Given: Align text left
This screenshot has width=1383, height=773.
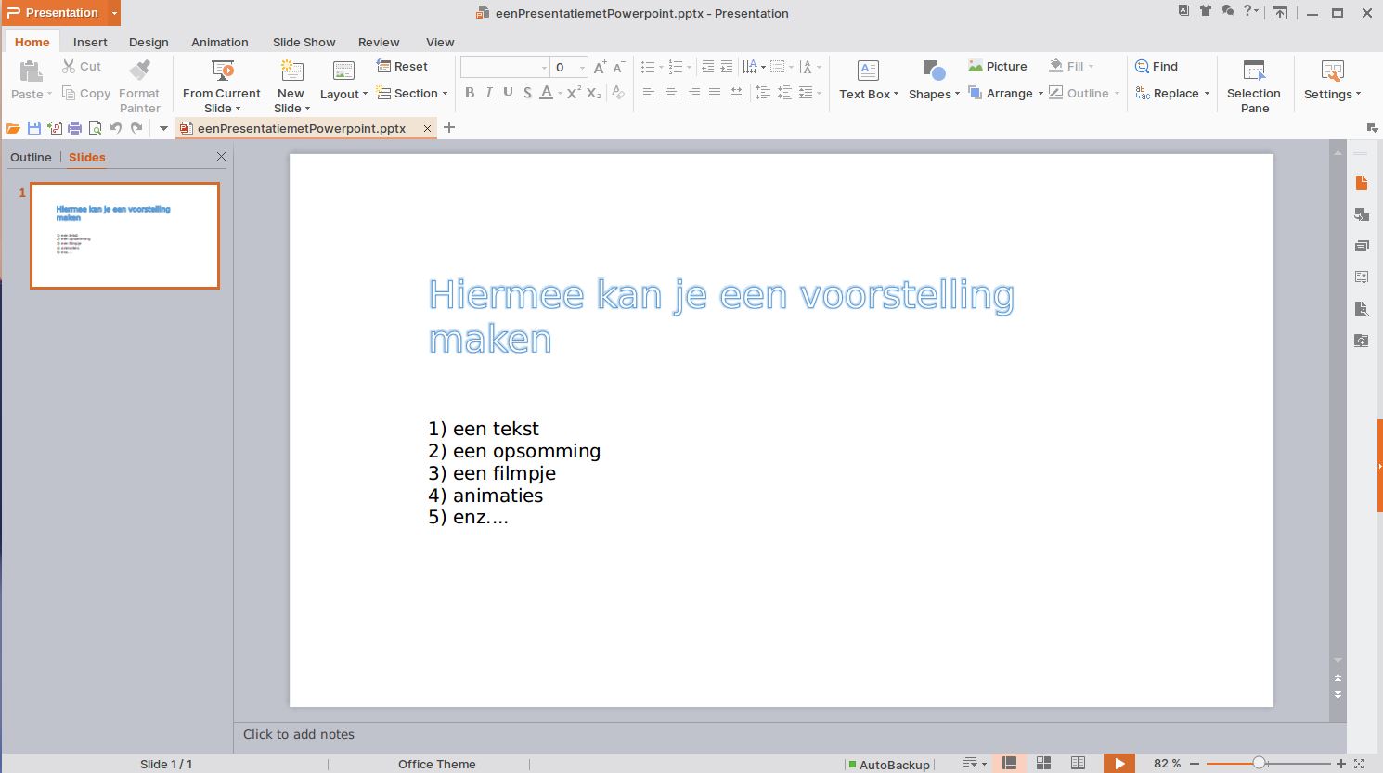Looking at the screenshot, I should click(649, 93).
